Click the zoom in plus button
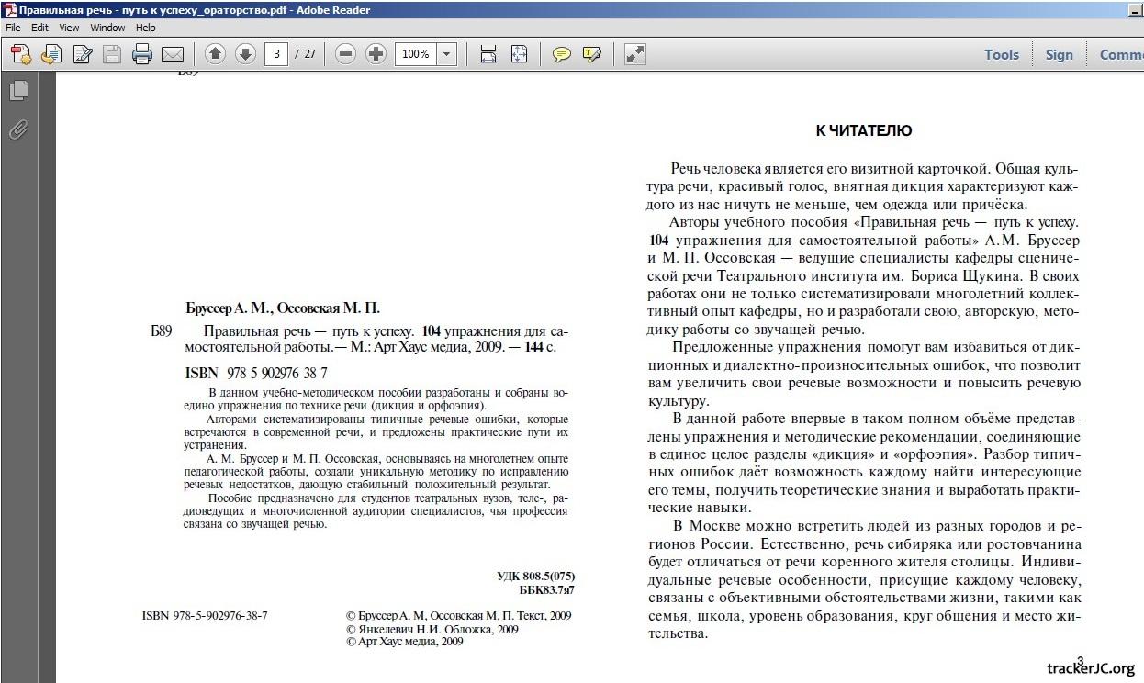 [376, 54]
